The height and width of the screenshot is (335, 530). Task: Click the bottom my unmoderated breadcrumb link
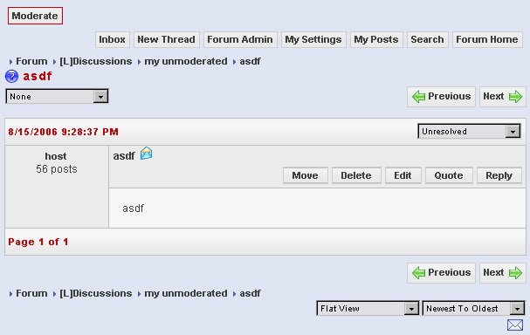click(x=186, y=293)
